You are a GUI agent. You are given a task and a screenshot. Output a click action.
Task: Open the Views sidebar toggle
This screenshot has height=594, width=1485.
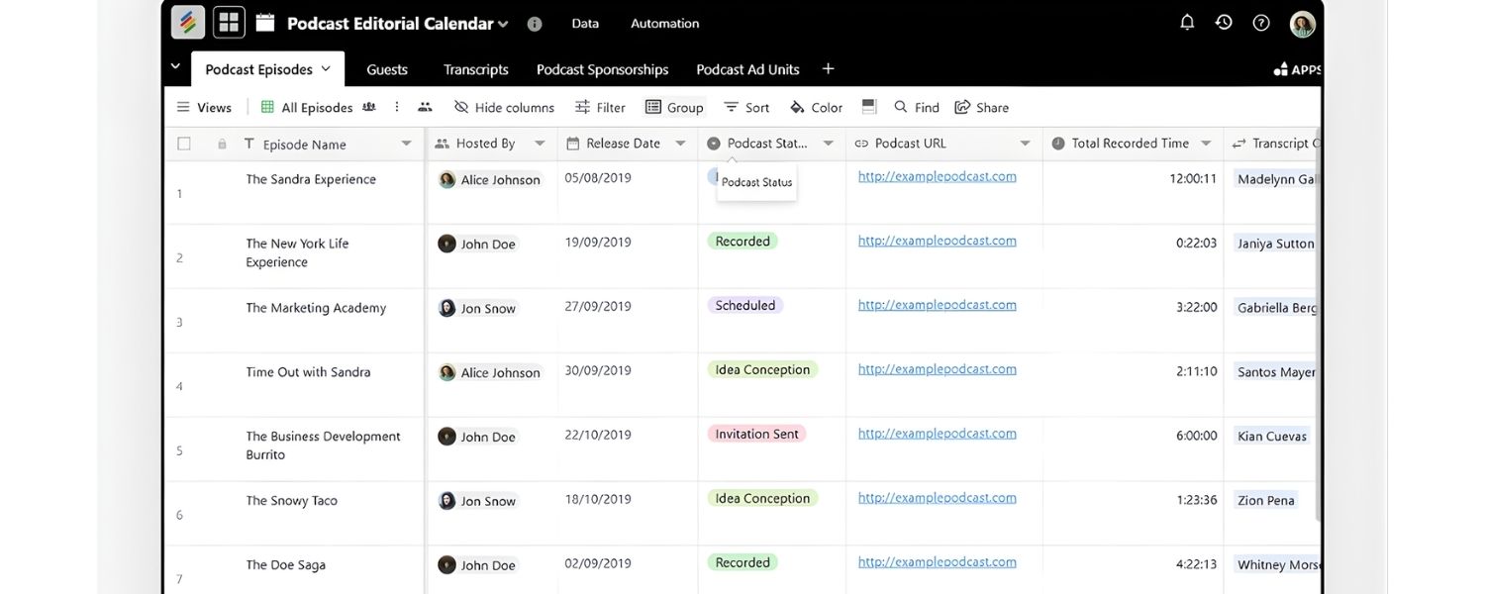coord(204,108)
